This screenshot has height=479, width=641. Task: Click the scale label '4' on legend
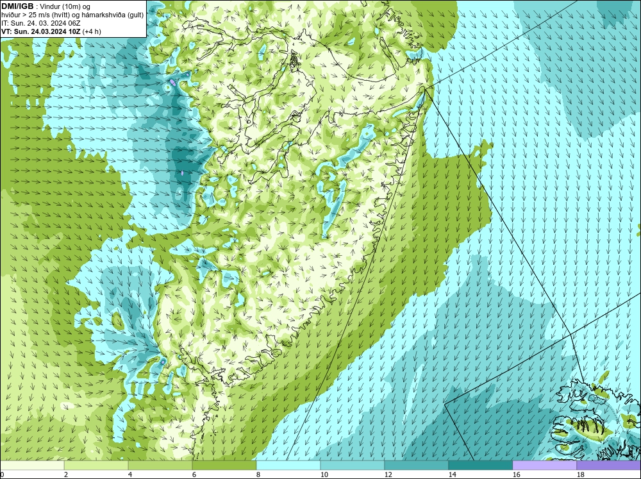130,475
